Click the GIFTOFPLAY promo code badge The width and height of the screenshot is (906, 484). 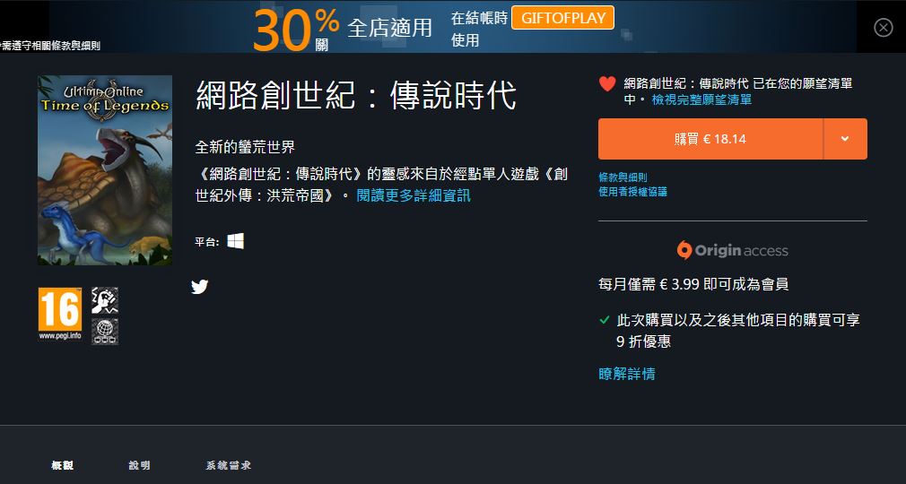pos(562,18)
